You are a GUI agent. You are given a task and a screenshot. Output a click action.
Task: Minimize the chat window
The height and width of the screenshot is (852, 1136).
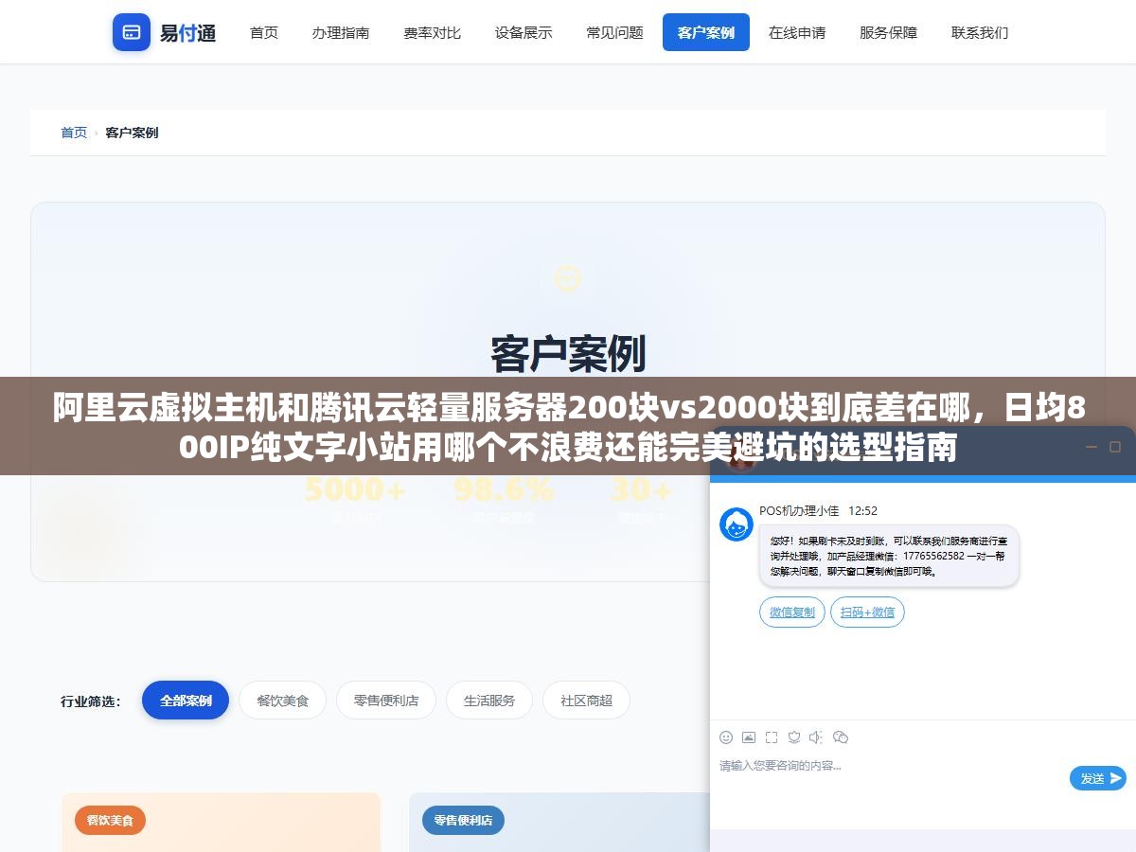tap(1092, 447)
